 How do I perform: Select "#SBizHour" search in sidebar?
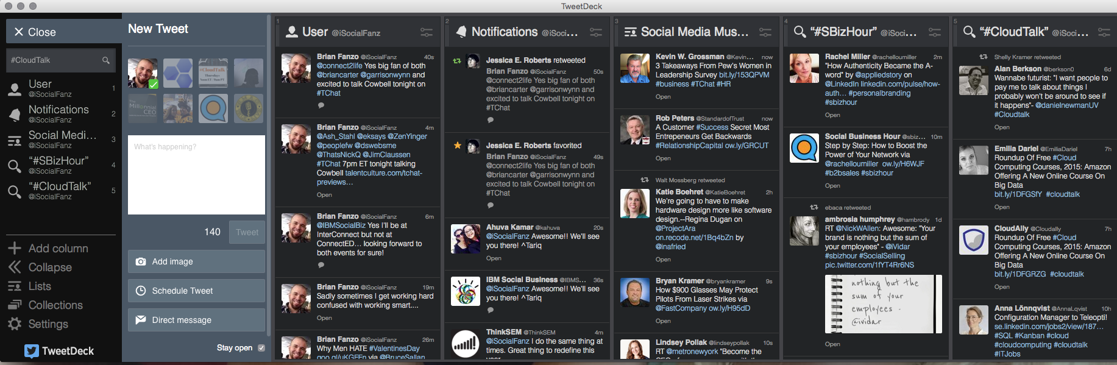pyautogui.click(x=61, y=165)
